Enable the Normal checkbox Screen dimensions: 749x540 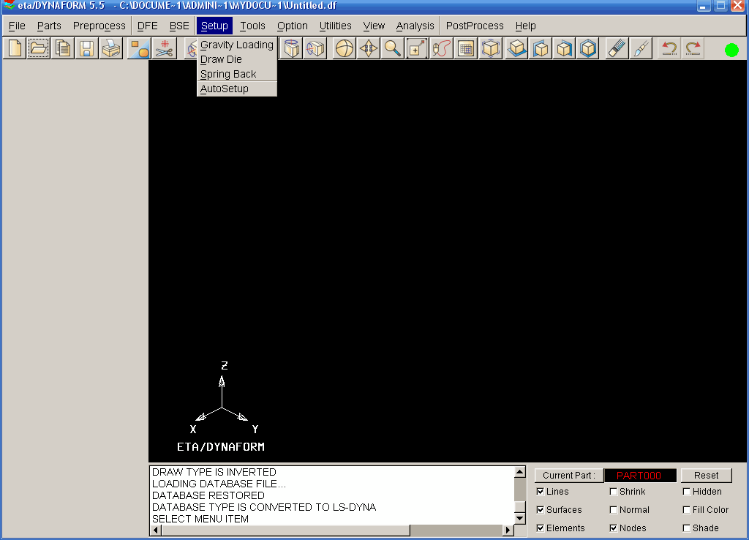click(x=614, y=510)
